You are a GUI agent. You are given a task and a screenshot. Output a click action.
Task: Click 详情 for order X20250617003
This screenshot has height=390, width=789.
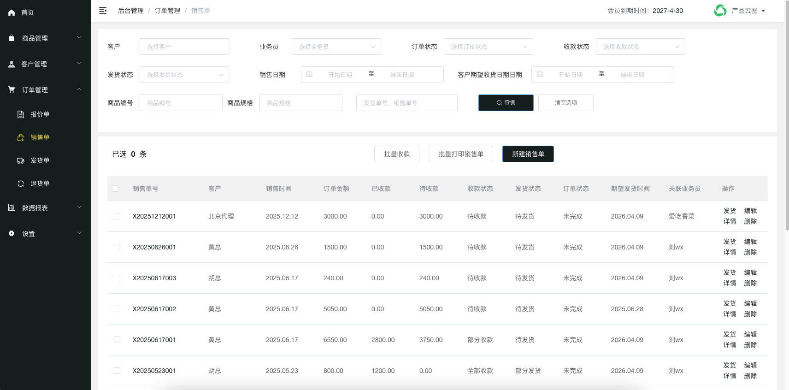pos(730,283)
